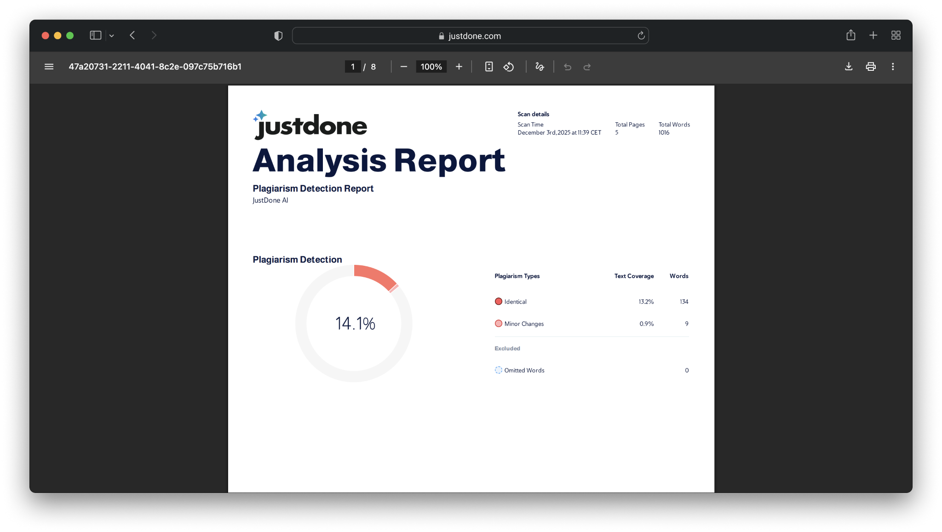This screenshot has height=532, width=942.
Task: Click the zoom out minus button
Action: 403,67
